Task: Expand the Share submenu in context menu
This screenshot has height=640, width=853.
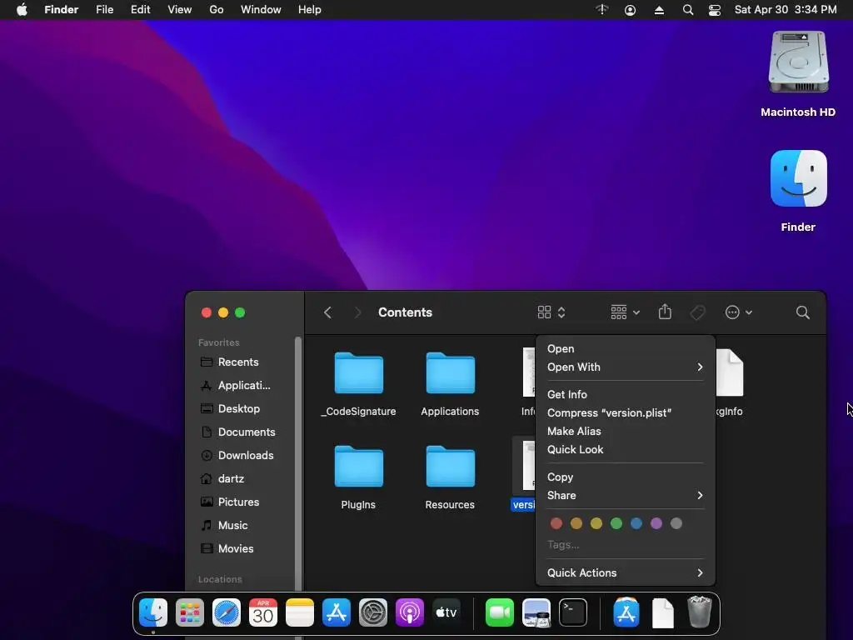Action: pyautogui.click(x=625, y=495)
